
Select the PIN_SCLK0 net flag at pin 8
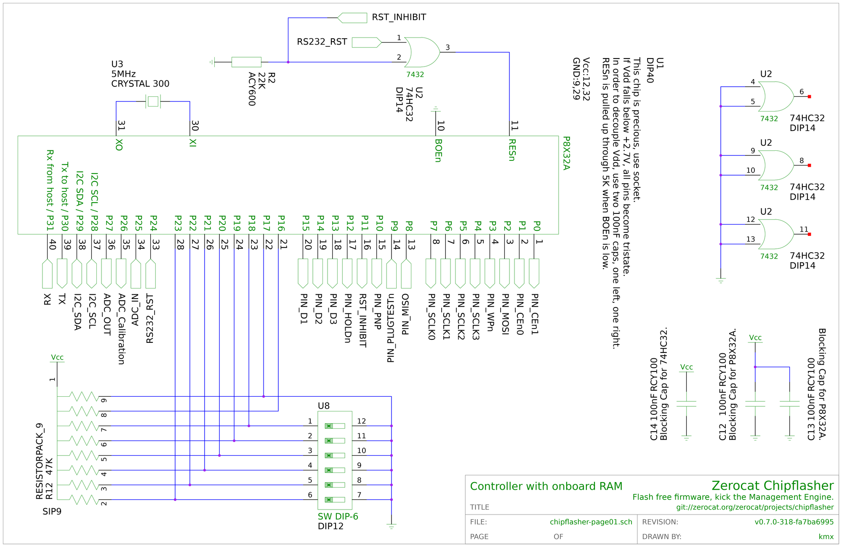coord(431,274)
